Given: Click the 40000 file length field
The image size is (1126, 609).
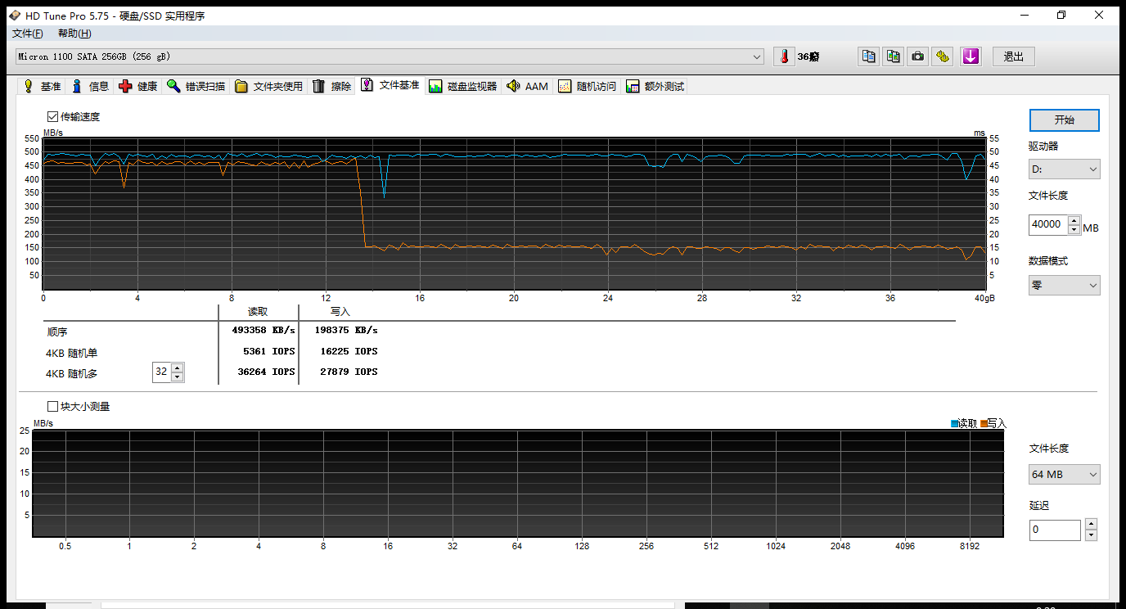Looking at the screenshot, I should (1047, 224).
